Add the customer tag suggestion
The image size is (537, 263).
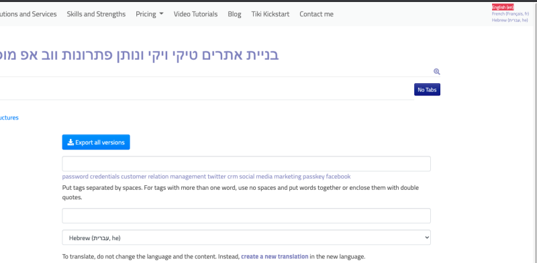click(134, 176)
